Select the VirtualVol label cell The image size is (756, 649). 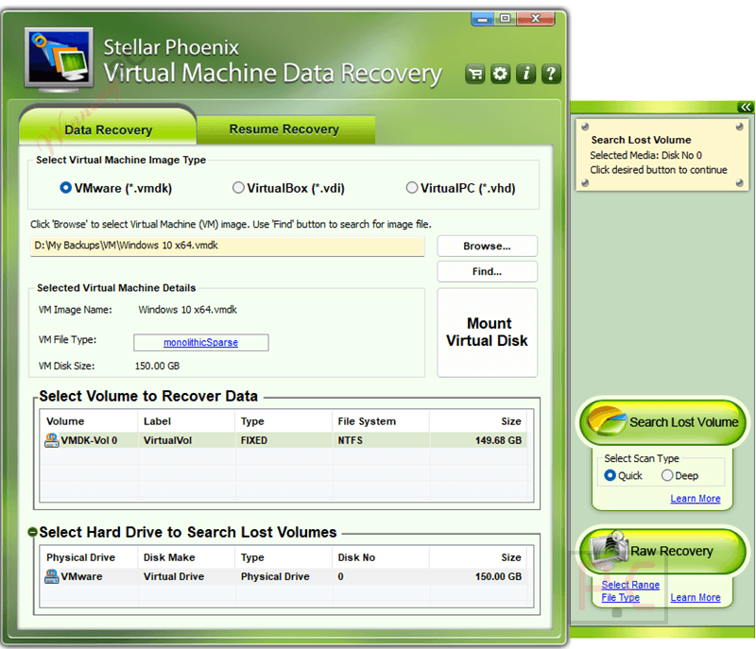pyautogui.click(x=167, y=440)
